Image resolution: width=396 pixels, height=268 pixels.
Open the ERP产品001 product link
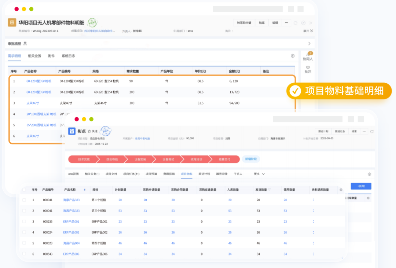point(71,221)
